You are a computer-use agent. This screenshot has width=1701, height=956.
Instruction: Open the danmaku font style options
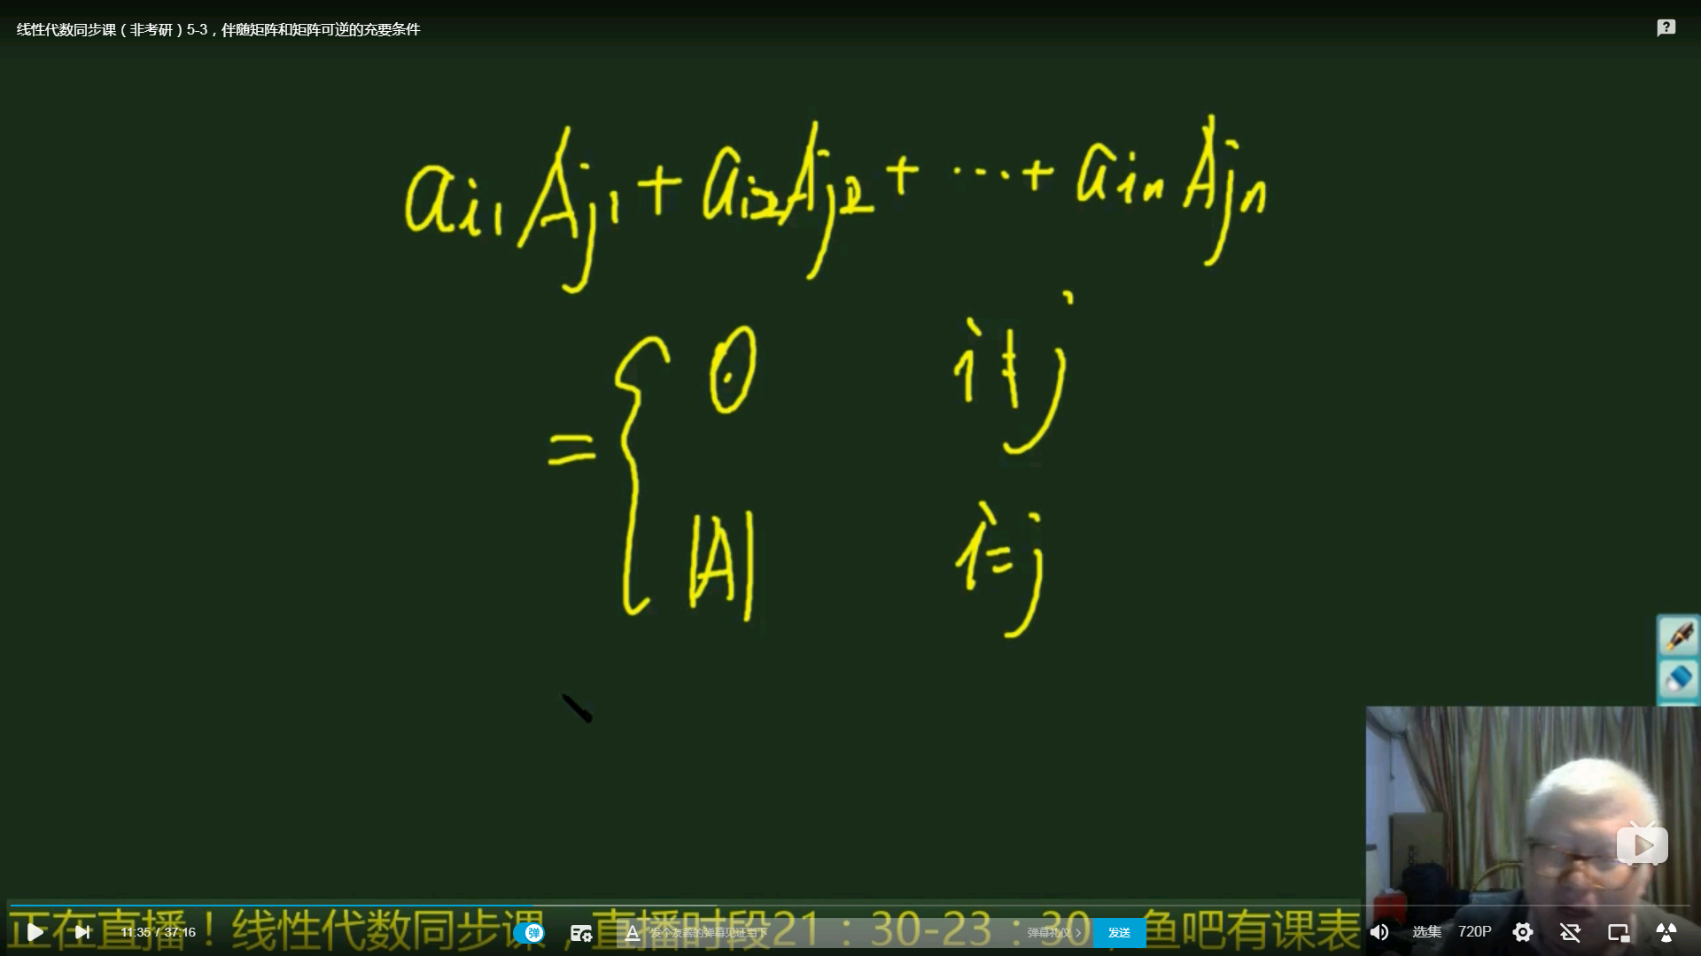point(633,933)
